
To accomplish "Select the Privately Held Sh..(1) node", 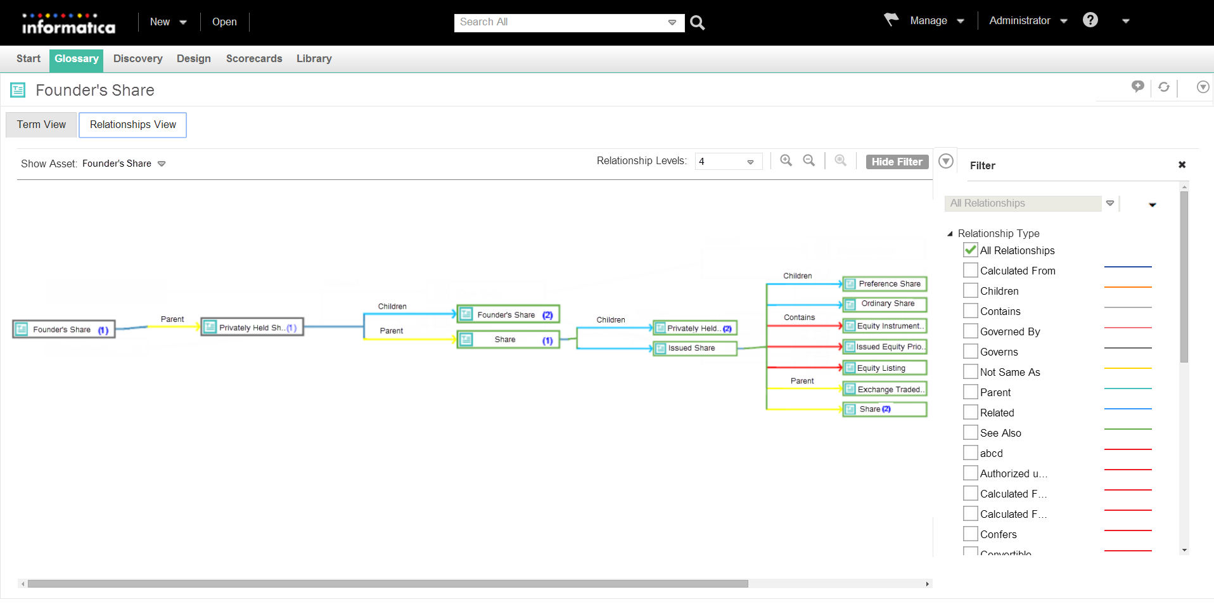I will (252, 328).
